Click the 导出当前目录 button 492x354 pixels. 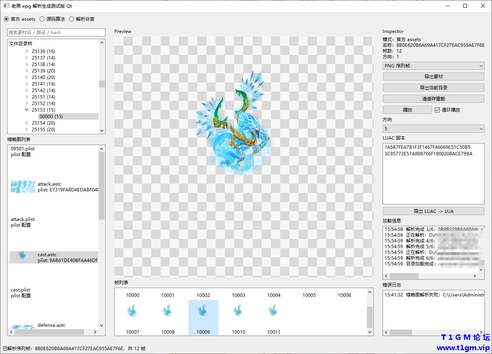click(x=433, y=88)
